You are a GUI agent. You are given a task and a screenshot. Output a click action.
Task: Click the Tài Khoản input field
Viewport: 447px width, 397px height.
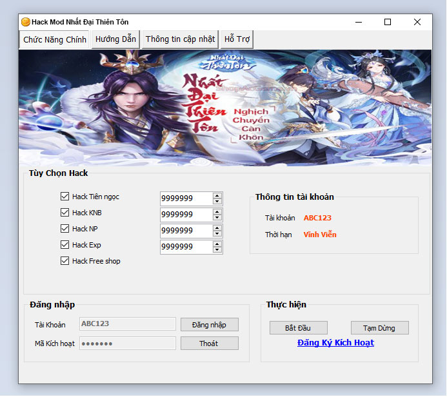[128, 324]
